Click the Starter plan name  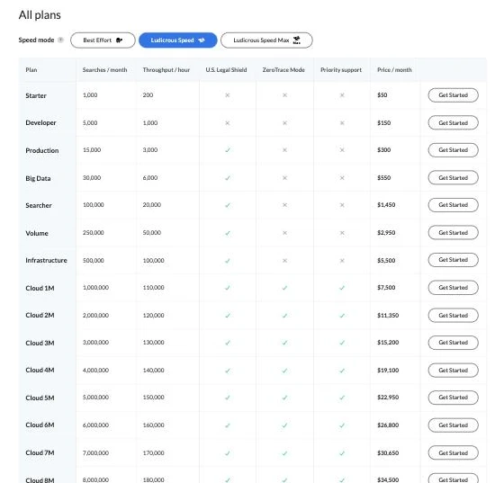pyautogui.click(x=36, y=95)
